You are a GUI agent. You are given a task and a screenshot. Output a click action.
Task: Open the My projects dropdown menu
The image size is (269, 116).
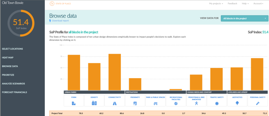[x=216, y=4]
